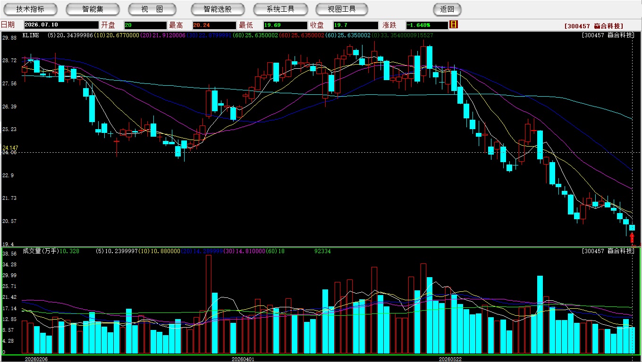The image size is (642, 362).
Task: Click the 日 period icon beside 涨跌
Action: coord(454,25)
